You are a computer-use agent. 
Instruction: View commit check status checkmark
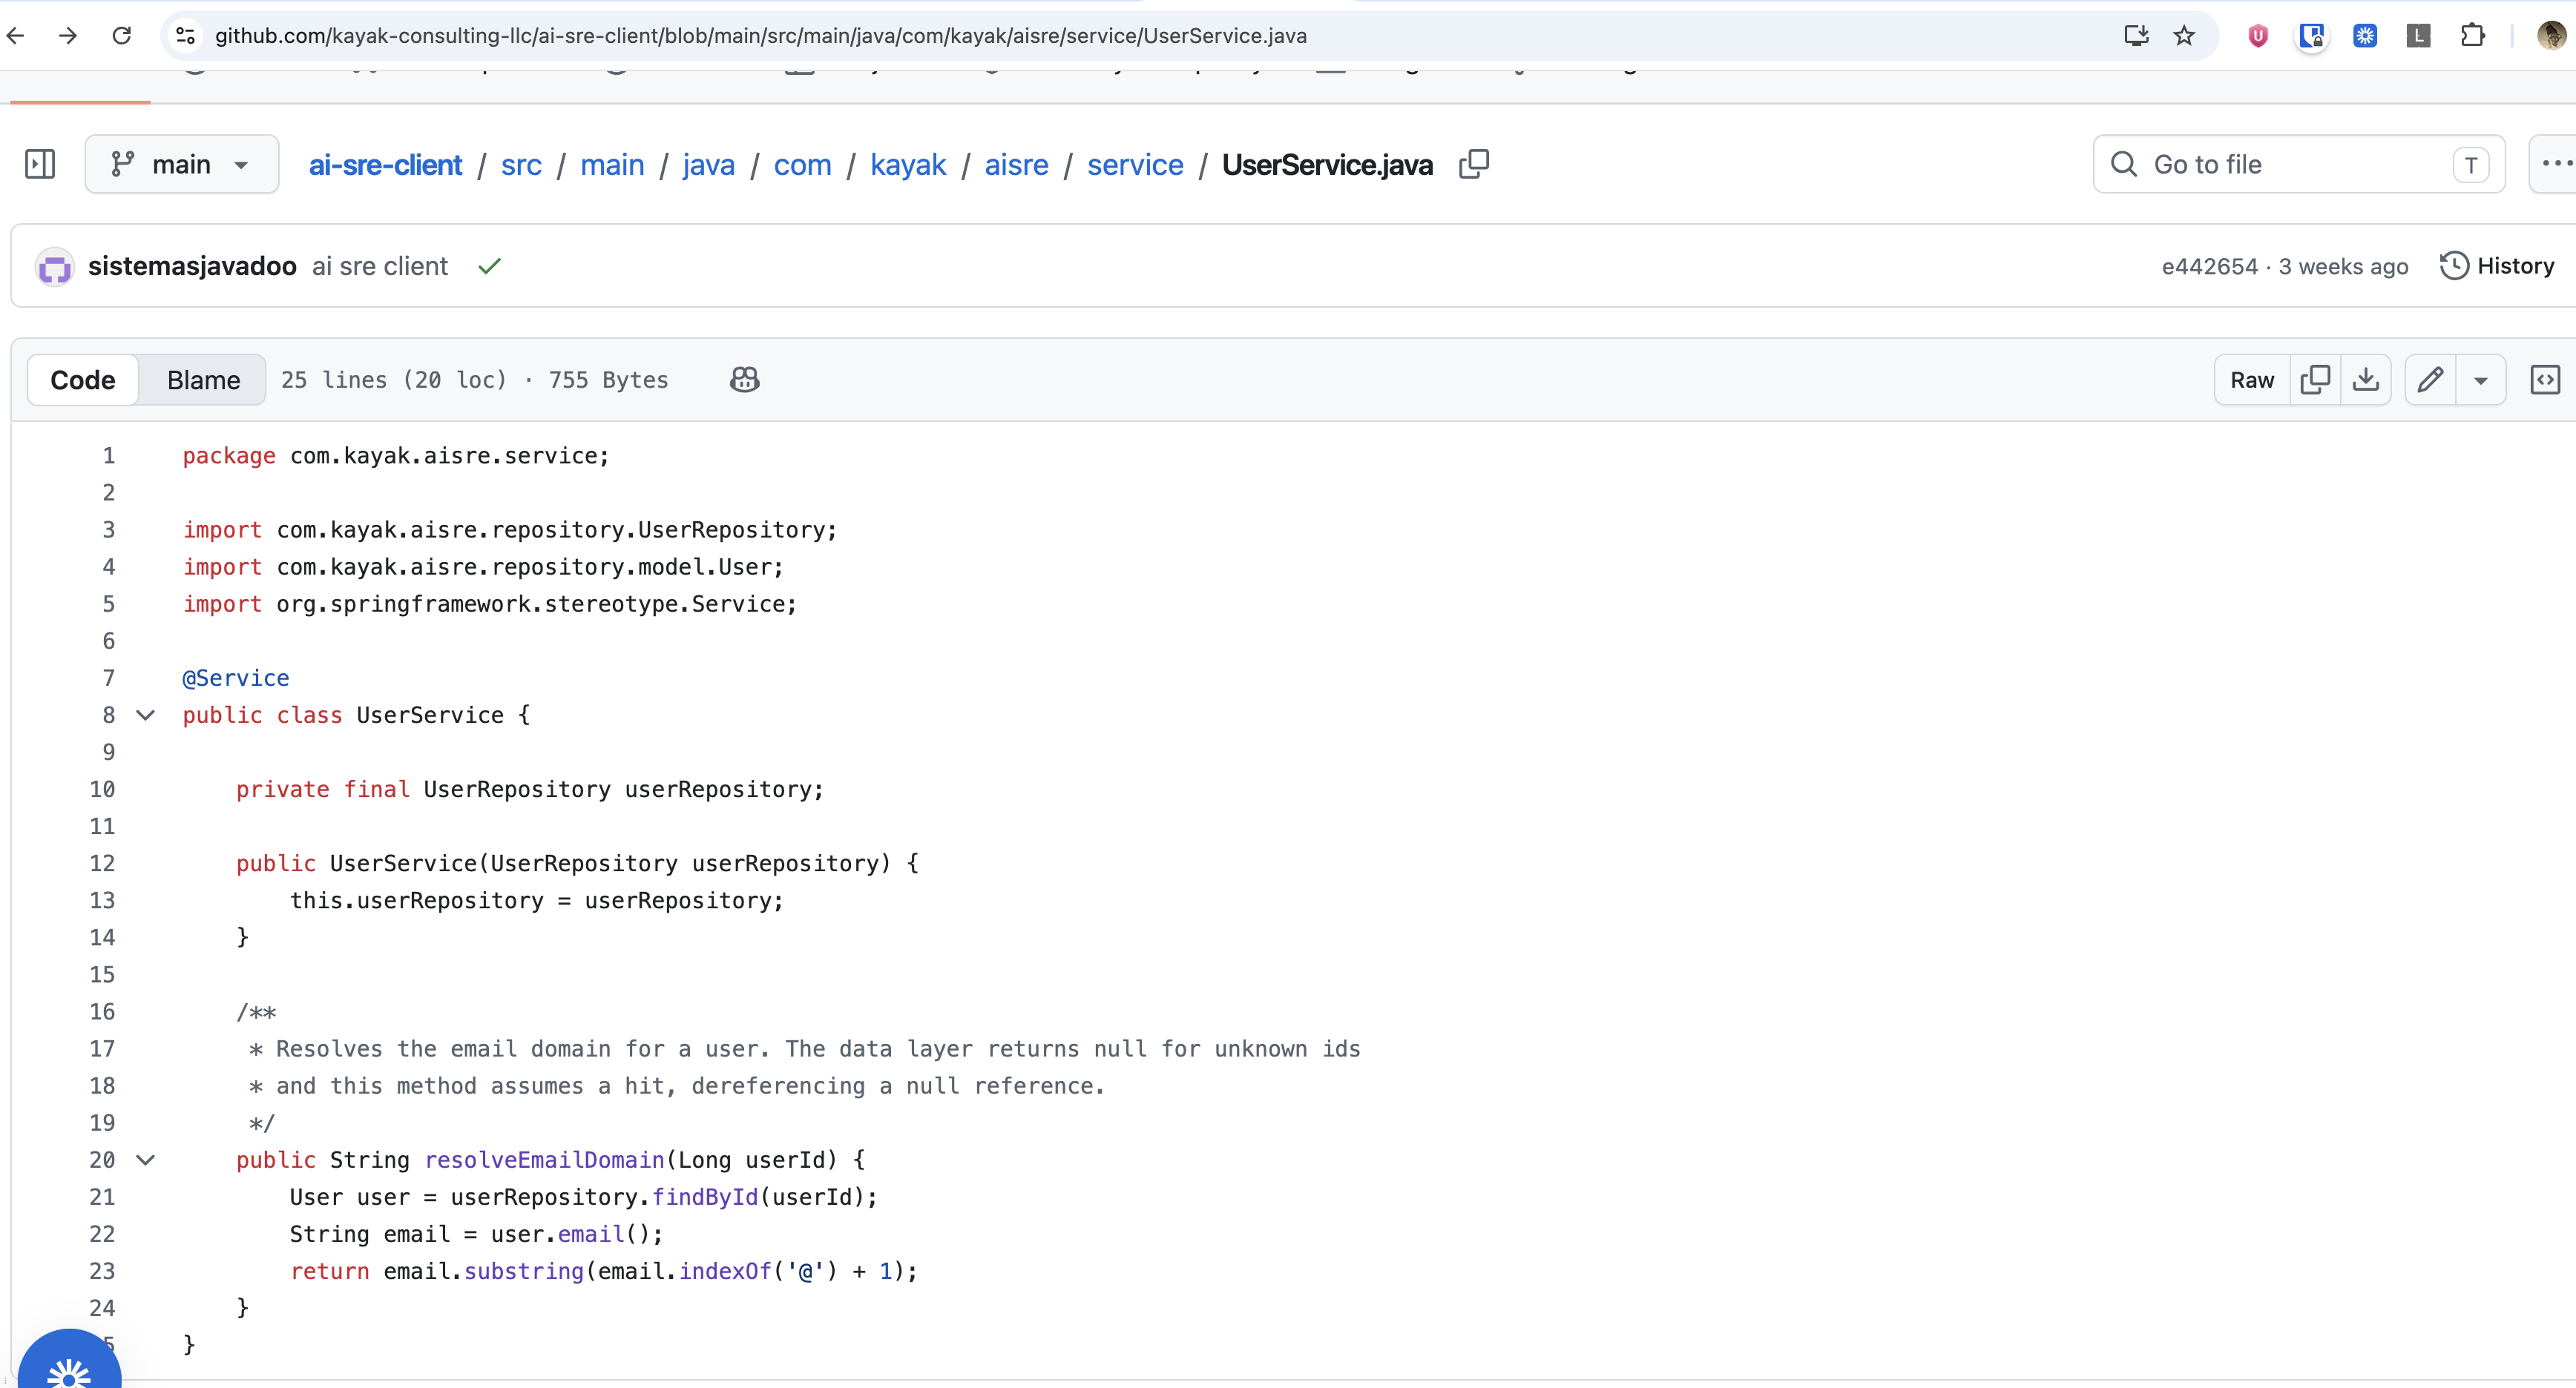click(x=489, y=265)
